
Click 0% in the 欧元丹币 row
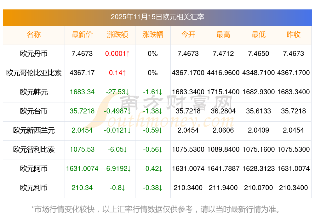click(153, 54)
